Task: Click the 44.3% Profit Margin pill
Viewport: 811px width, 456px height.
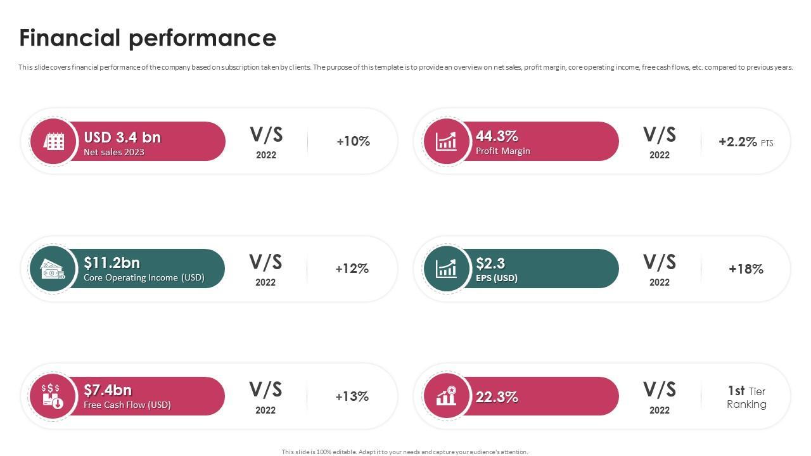Action: click(x=539, y=141)
